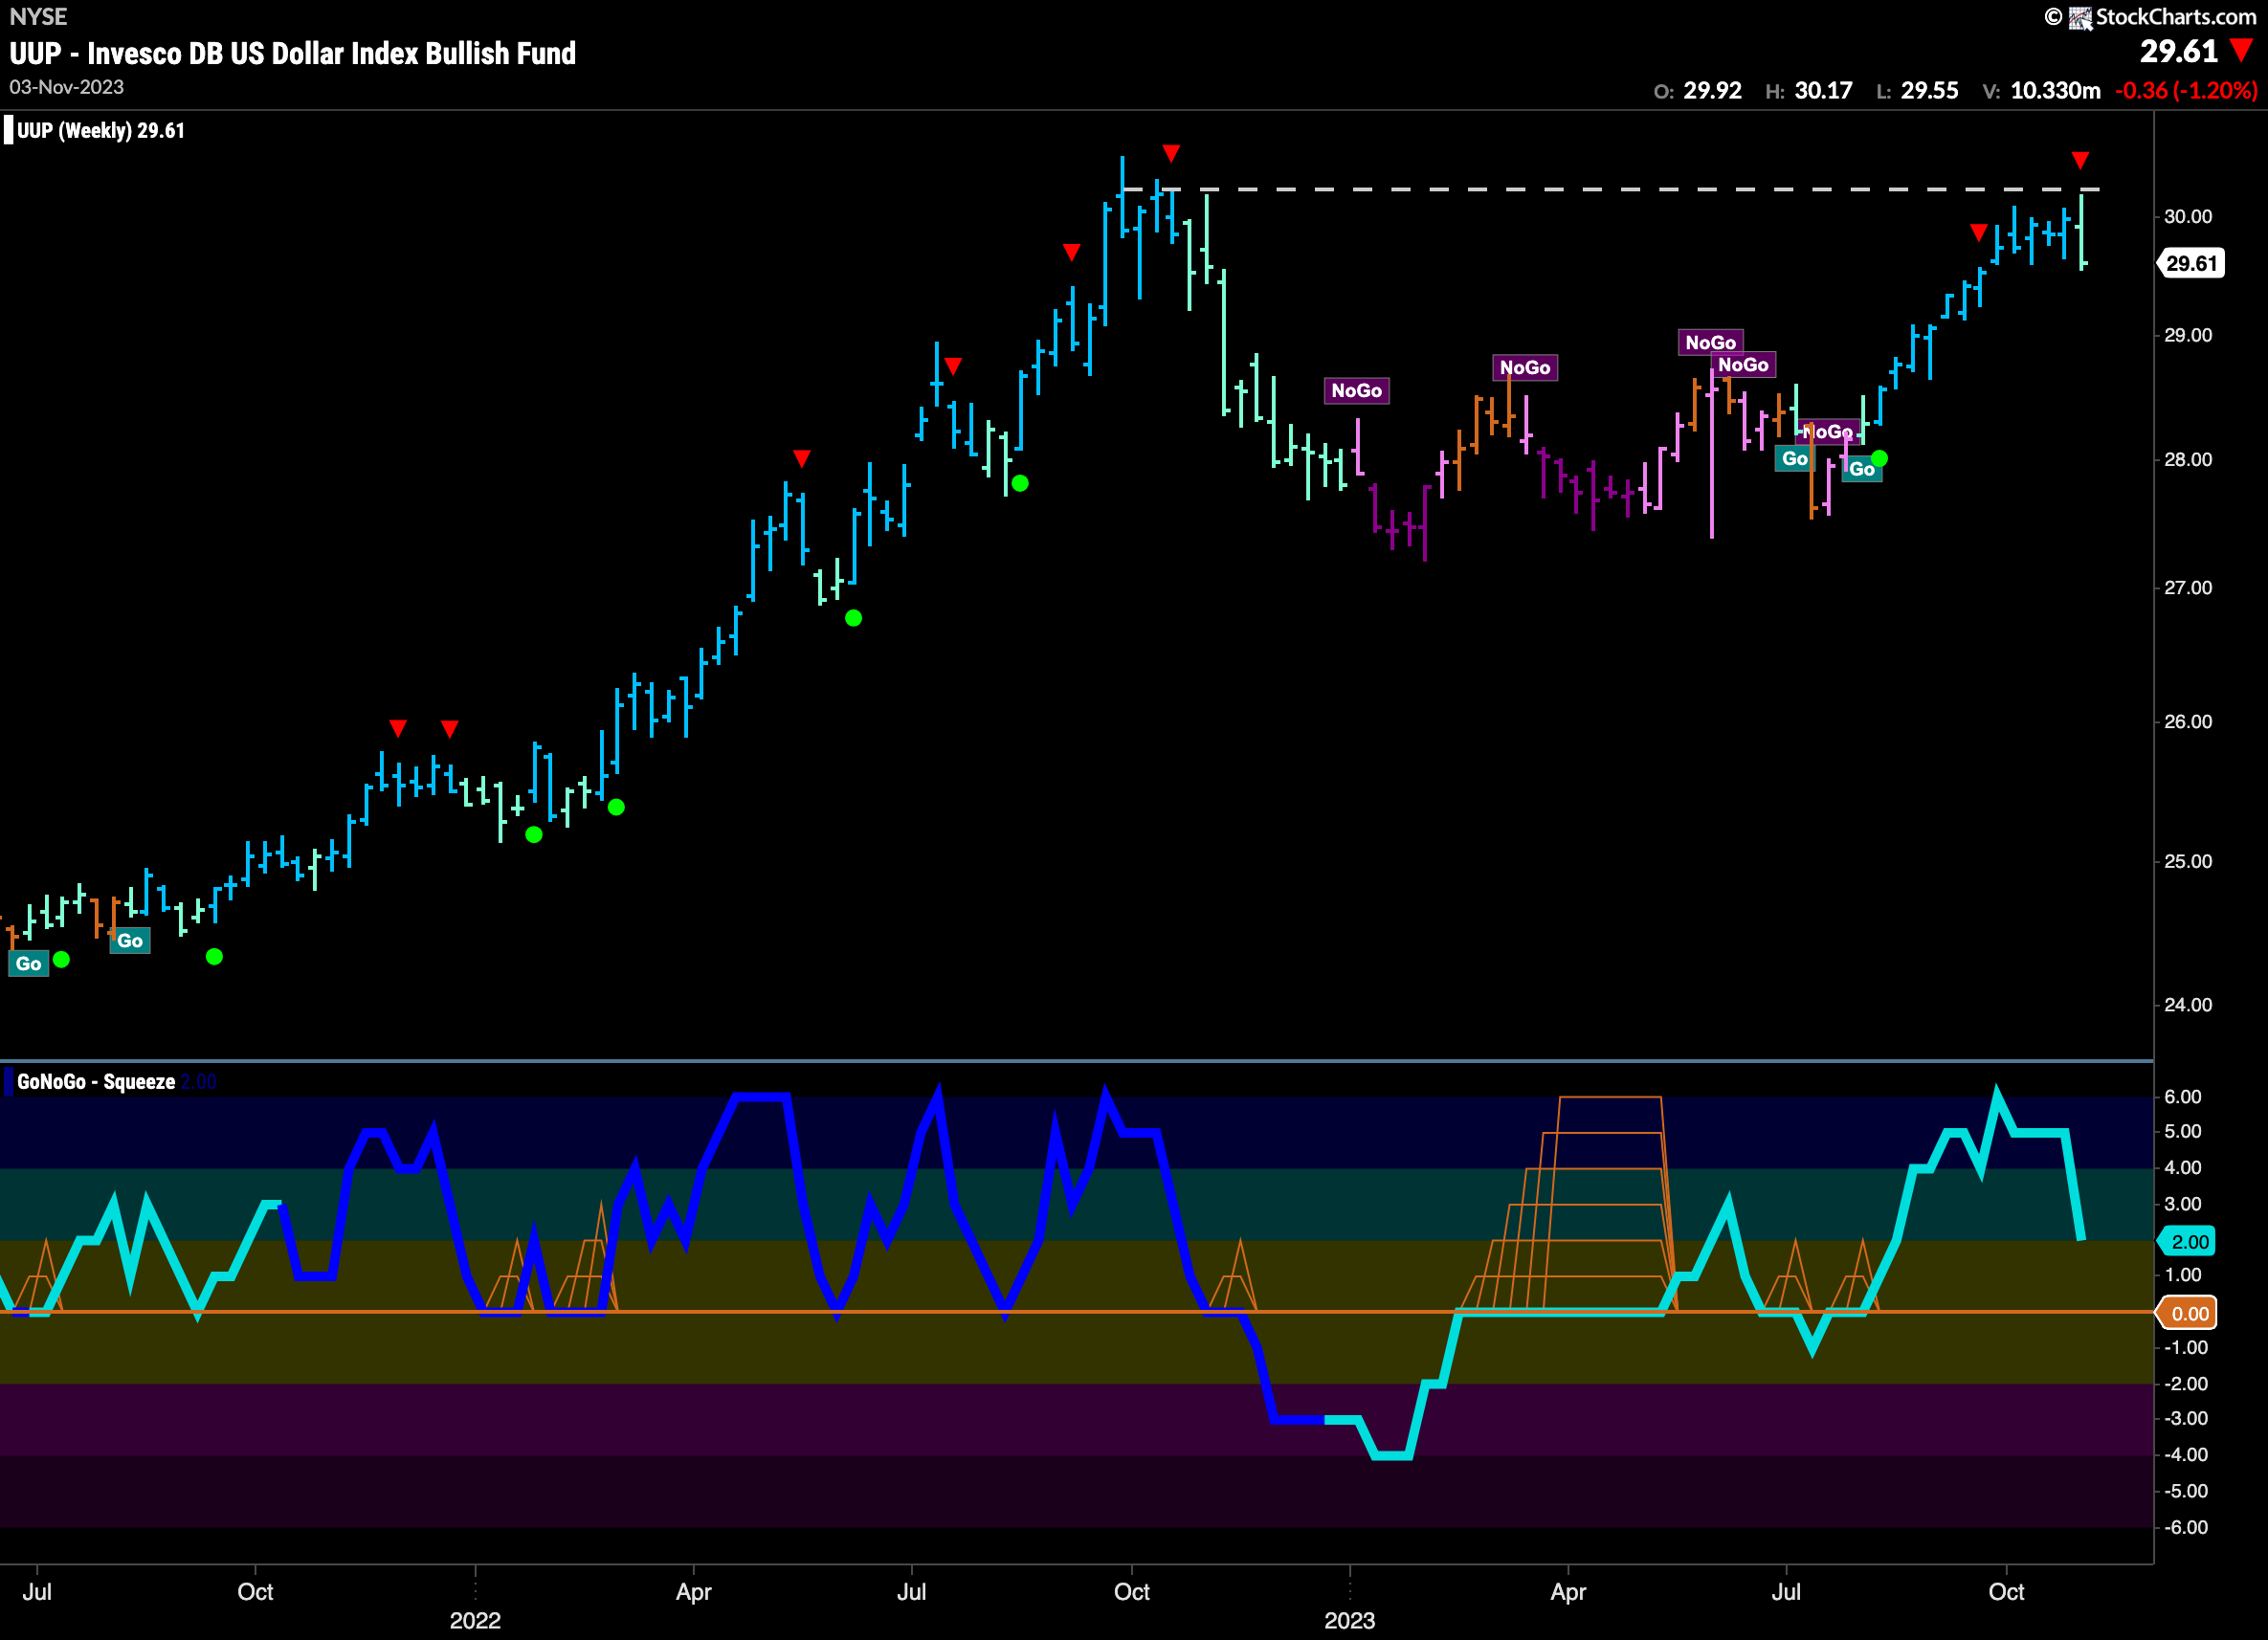
Task: Click the topmost NoGo label near 29.00
Action: pyautogui.click(x=1710, y=343)
